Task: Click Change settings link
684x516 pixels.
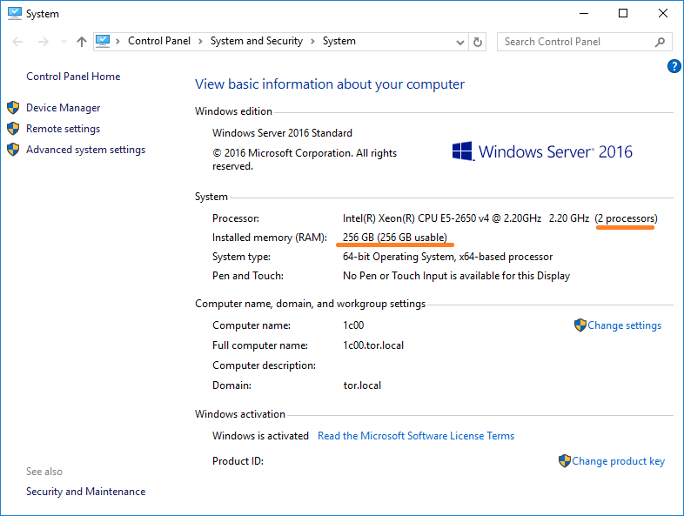Action: point(624,325)
